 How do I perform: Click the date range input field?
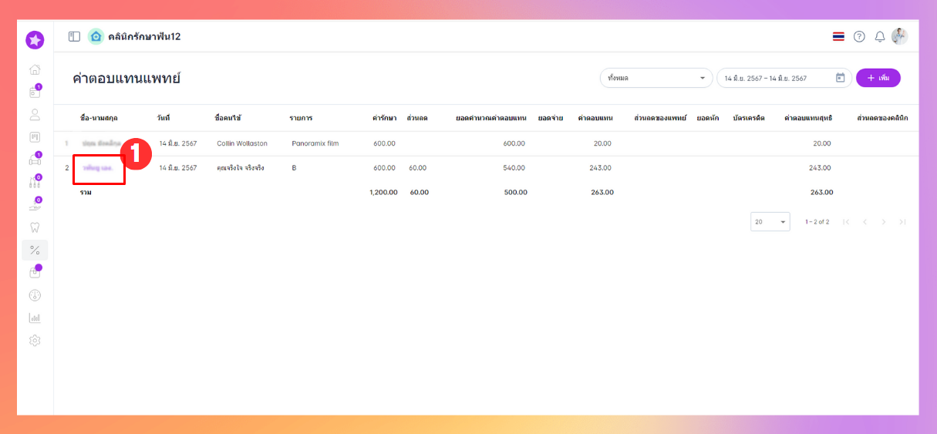point(775,78)
